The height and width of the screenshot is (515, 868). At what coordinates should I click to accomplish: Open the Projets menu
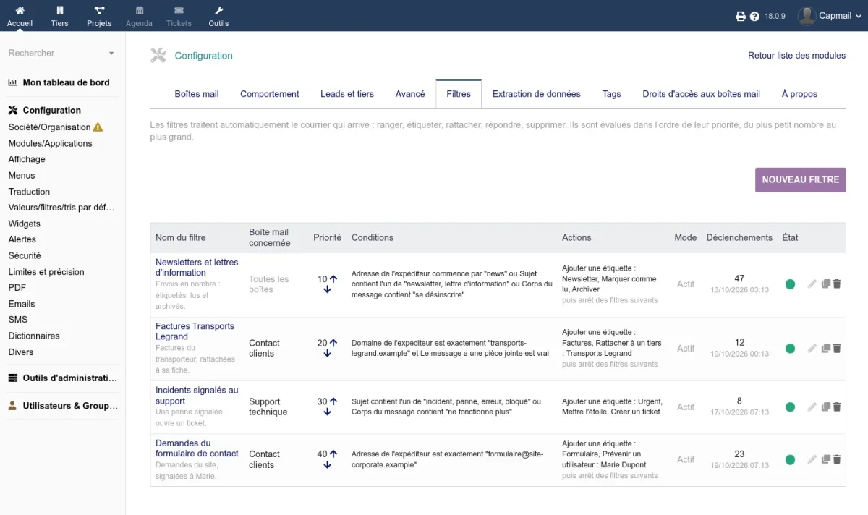99,16
